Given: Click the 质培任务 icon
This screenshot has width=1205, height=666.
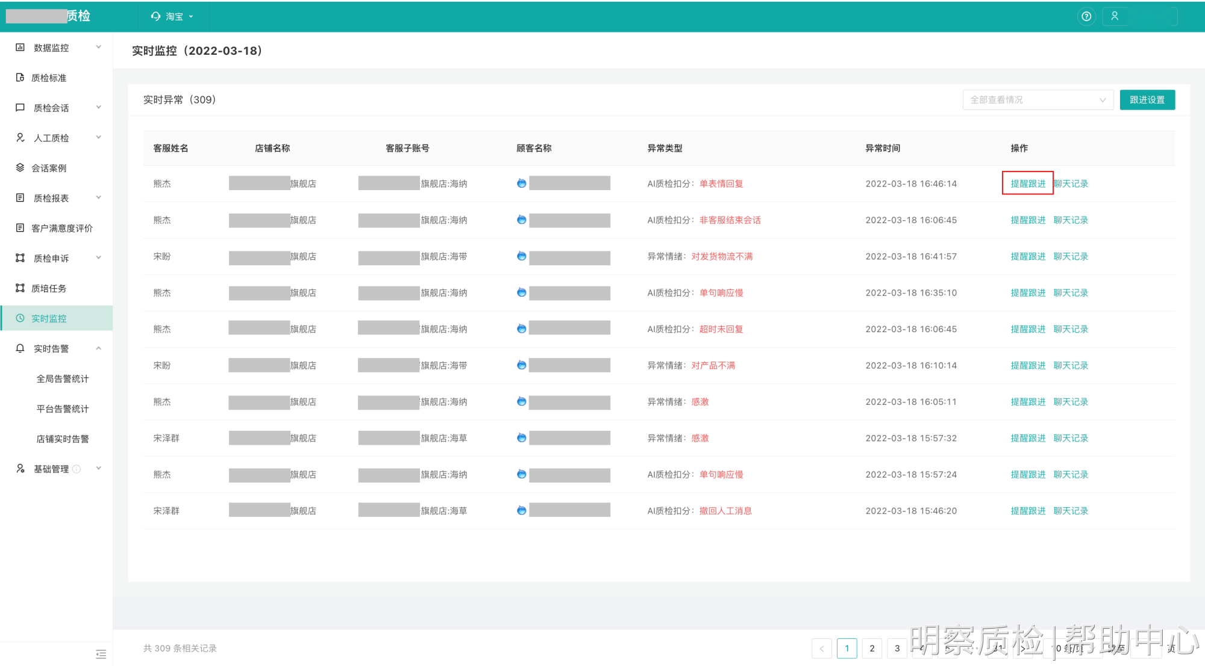Looking at the screenshot, I should (20, 288).
